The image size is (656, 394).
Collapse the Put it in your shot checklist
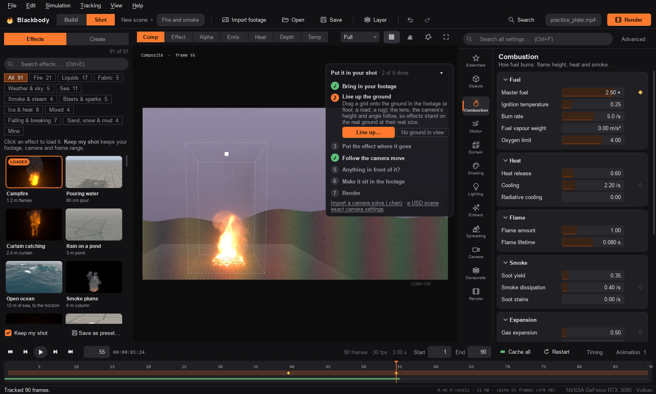pyautogui.click(x=442, y=73)
